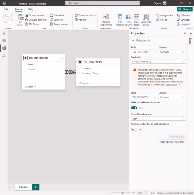Screen dimensions: 194x195
Task: Click Update available notice
Action: click(175, 193)
